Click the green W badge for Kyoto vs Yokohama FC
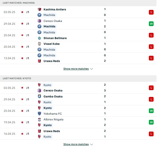 151,111
